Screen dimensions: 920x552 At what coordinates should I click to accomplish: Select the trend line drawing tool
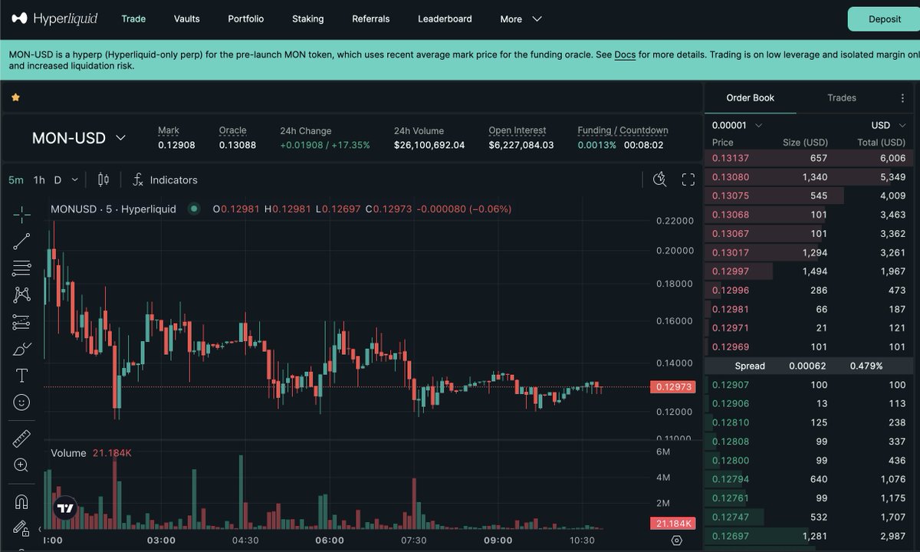pyautogui.click(x=21, y=242)
